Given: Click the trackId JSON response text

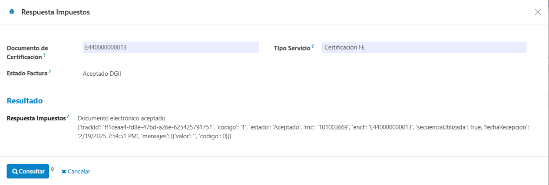Looking at the screenshot, I should (303, 132).
